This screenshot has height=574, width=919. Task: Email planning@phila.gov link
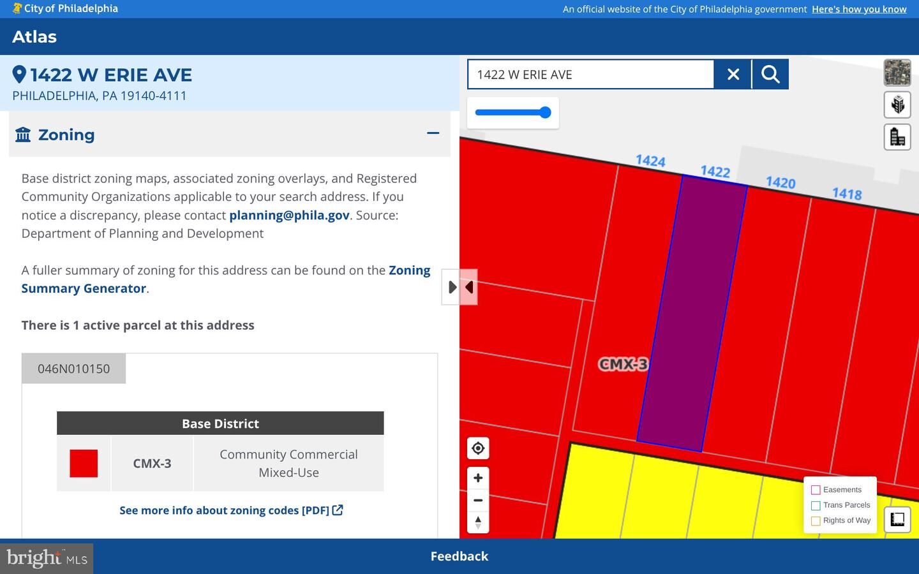click(x=289, y=215)
